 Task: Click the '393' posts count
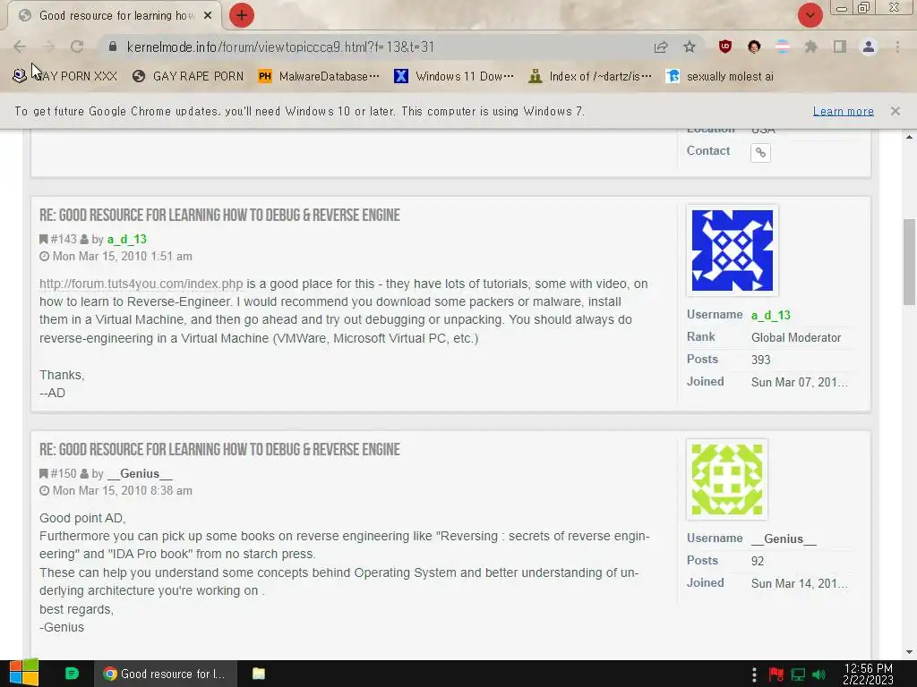point(761,360)
